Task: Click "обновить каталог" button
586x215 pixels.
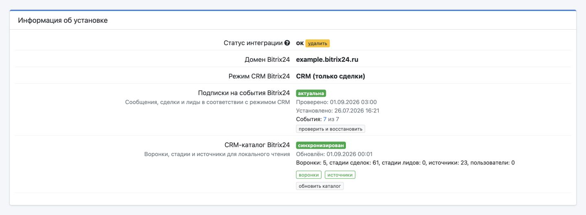Action: tap(320, 186)
